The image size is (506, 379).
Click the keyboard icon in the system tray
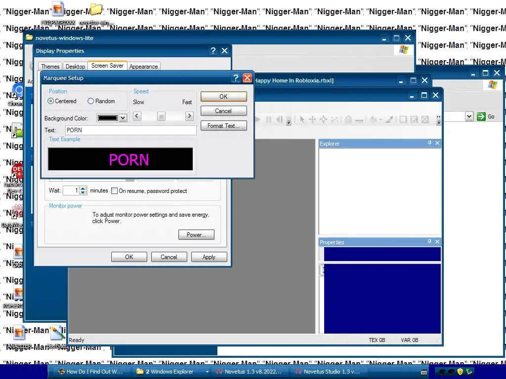(424, 372)
